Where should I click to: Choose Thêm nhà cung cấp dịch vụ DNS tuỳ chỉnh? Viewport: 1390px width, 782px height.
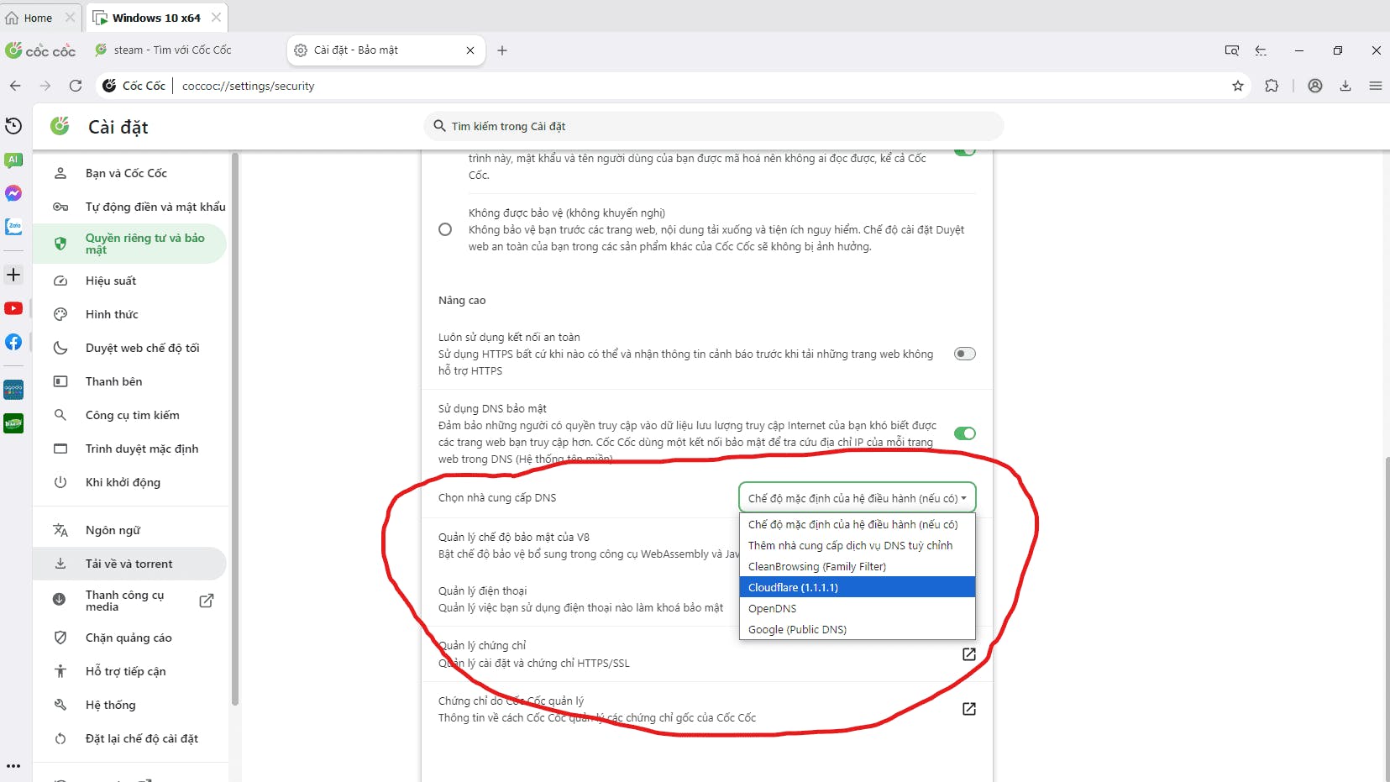pyautogui.click(x=858, y=545)
